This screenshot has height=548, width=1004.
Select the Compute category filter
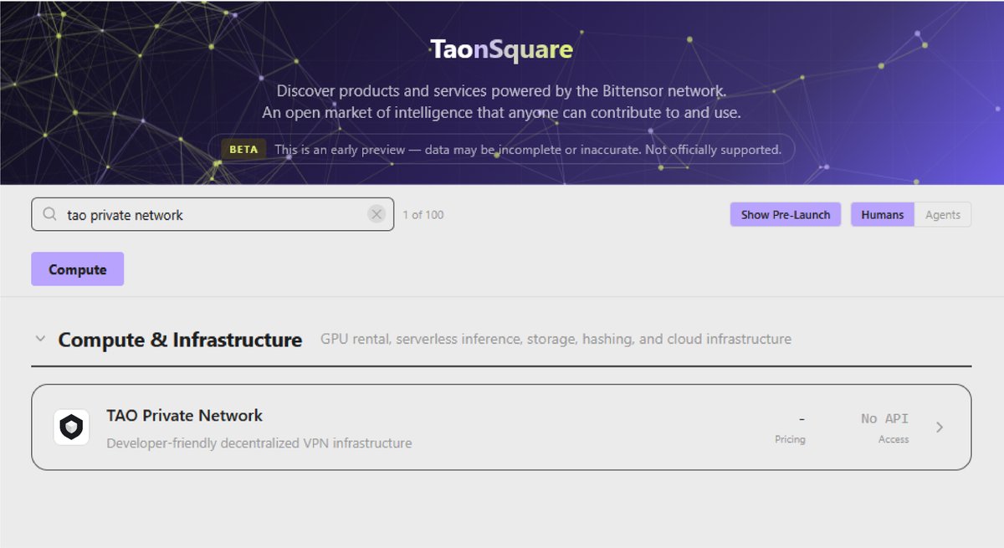(78, 269)
